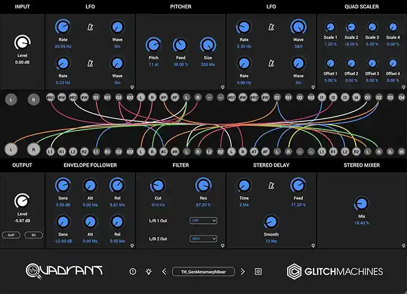Screen dimensions: 407x294
Task: Click the info exclamation icon beside preset bar
Action: tap(133, 271)
